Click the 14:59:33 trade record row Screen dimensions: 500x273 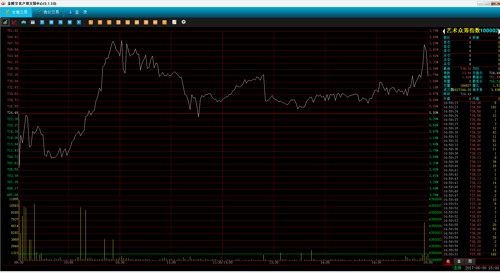471,145
